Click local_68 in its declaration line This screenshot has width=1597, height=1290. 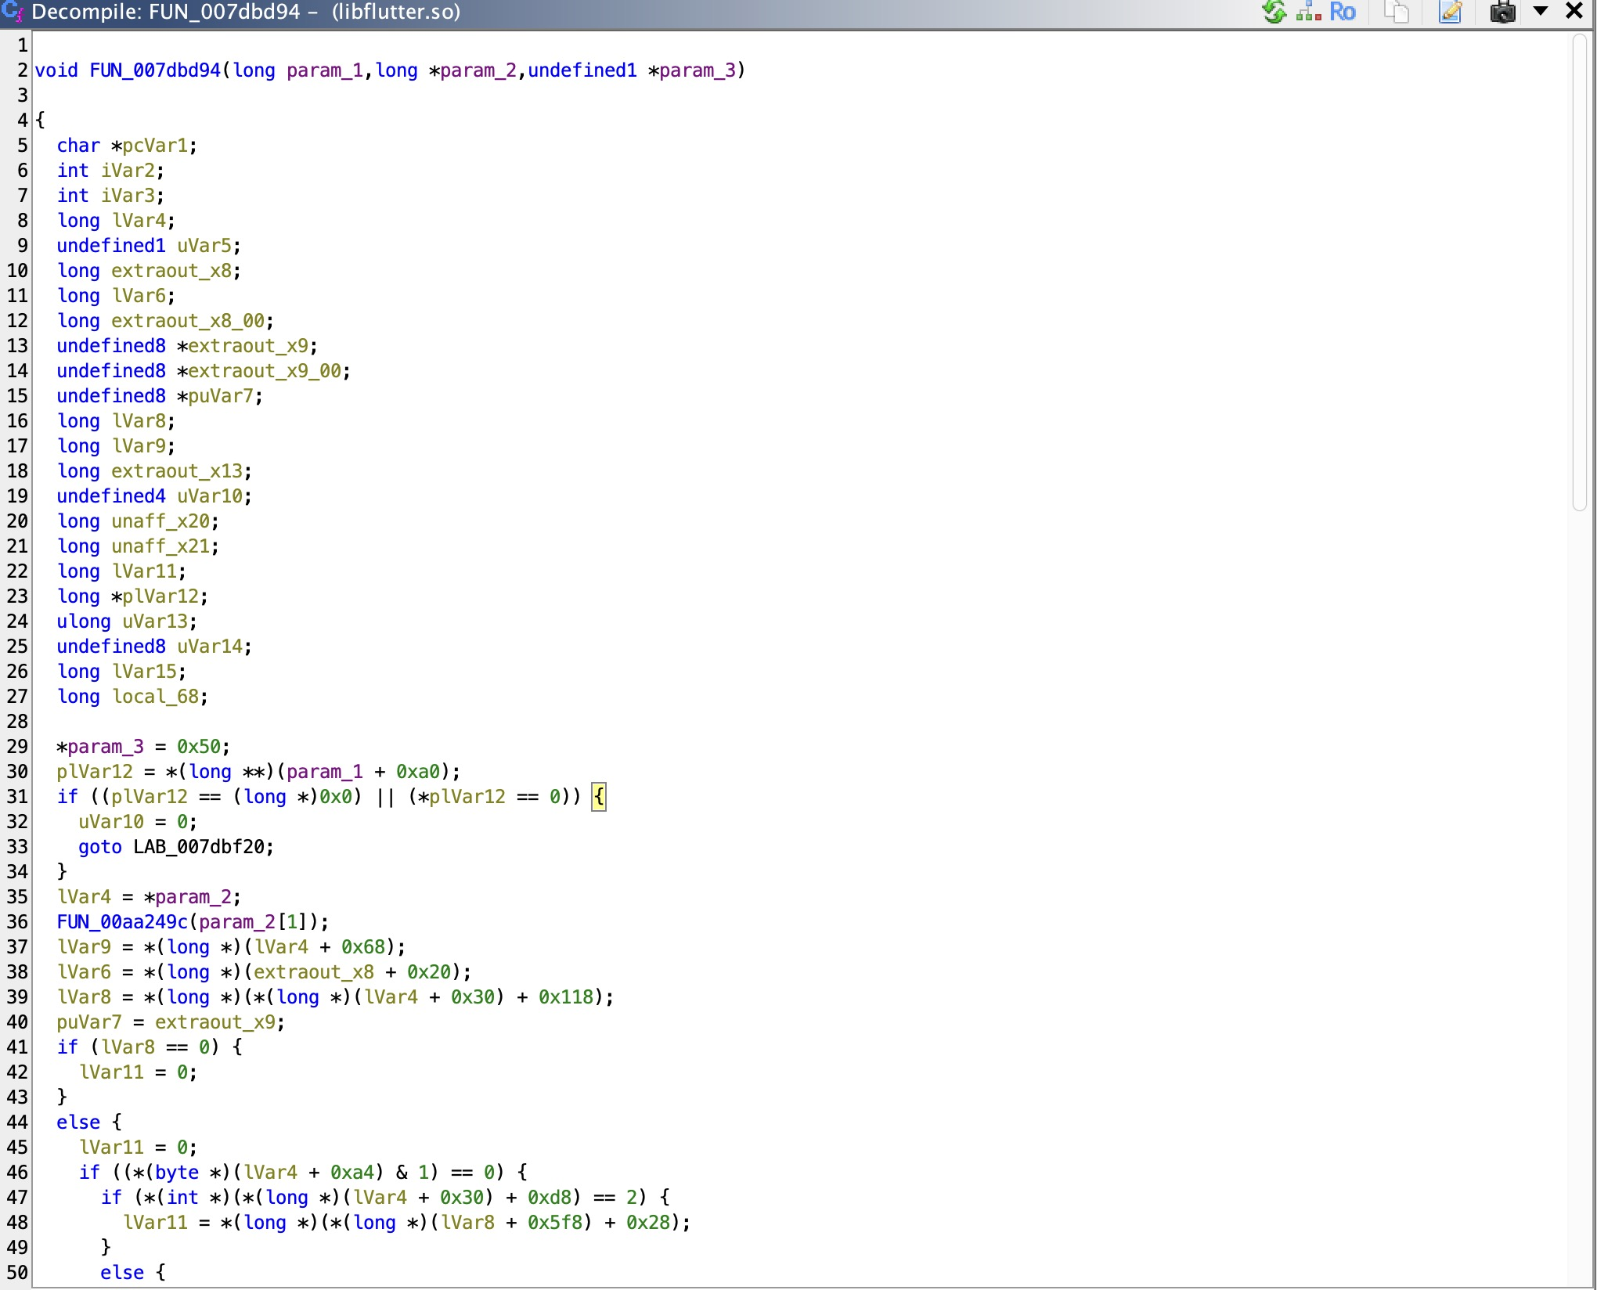(x=155, y=697)
